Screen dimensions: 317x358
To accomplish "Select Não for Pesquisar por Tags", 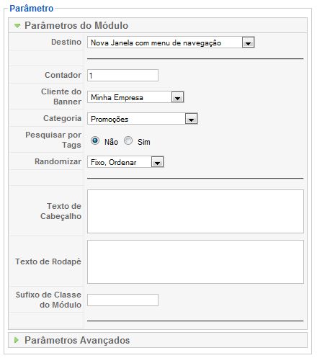I will 95,140.
